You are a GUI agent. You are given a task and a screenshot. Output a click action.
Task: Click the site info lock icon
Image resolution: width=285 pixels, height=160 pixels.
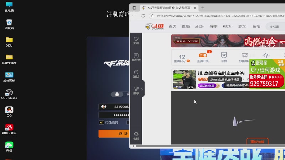(153, 16)
